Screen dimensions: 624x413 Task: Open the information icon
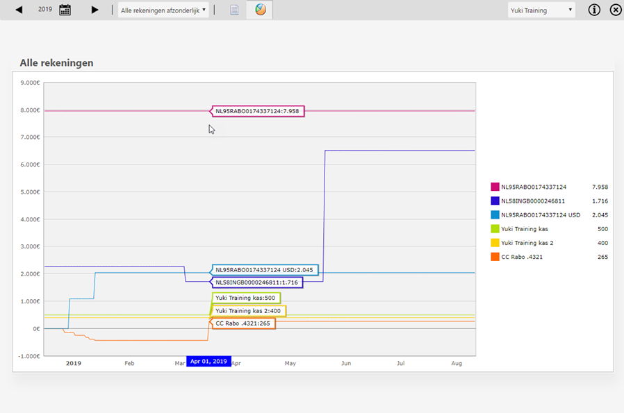click(x=594, y=10)
